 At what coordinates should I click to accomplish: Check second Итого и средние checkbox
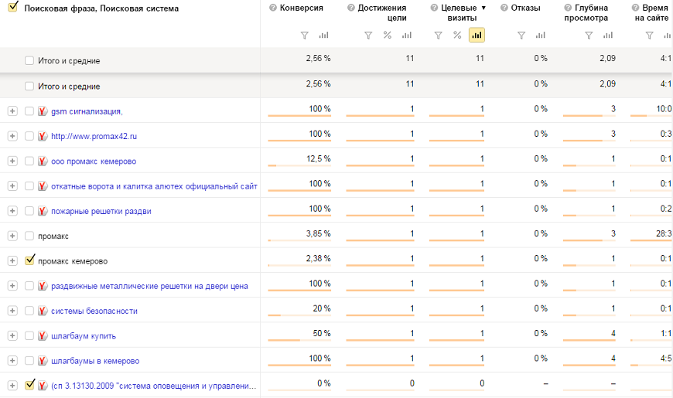(29, 87)
